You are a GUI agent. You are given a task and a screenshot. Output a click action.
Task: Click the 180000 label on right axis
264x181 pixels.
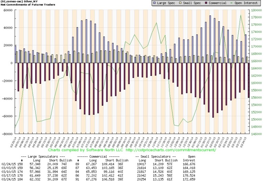(x=256, y=10)
